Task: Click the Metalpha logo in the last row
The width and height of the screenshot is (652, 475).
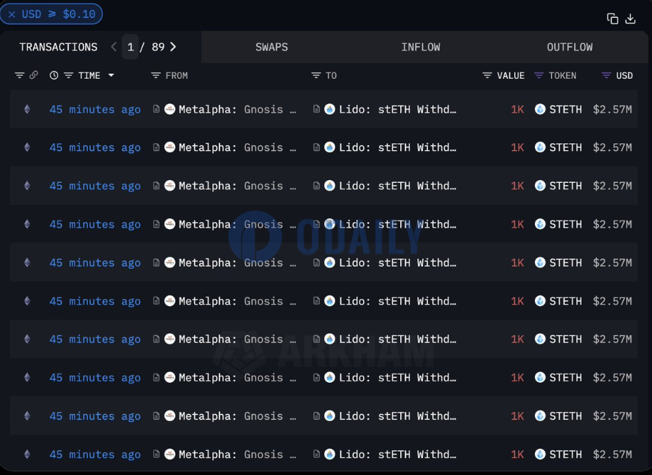Action: 170,454
